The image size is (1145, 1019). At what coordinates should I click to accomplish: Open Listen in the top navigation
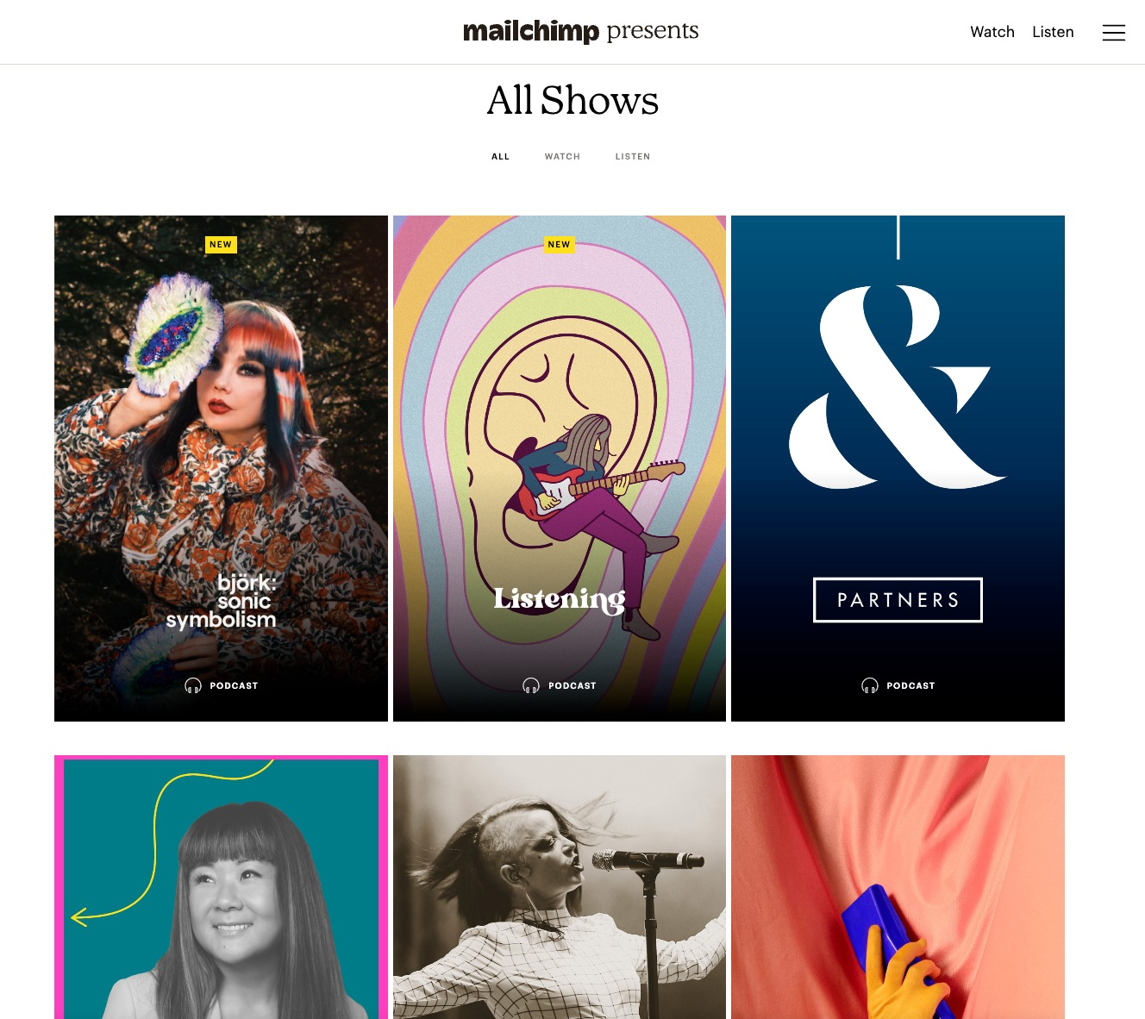pyautogui.click(x=1053, y=32)
